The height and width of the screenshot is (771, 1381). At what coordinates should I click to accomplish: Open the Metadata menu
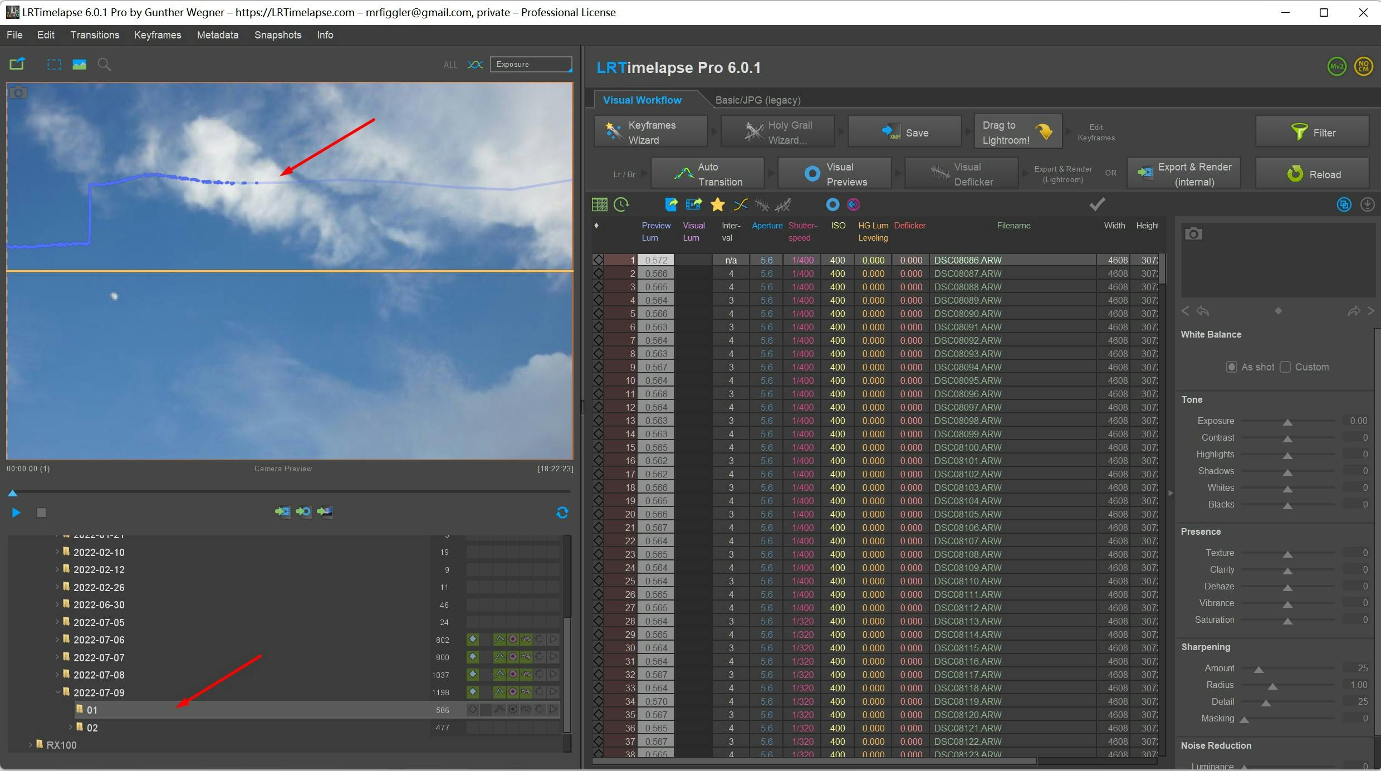tap(218, 35)
